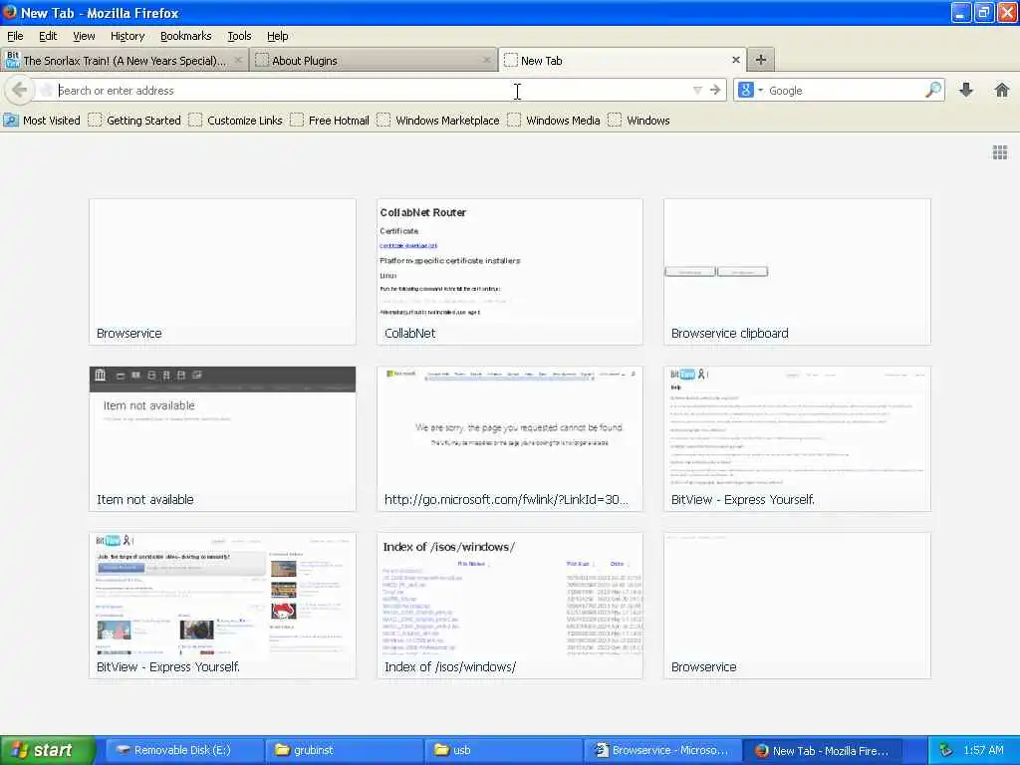The image size is (1020, 765).
Task: Open the Windows Media bookmark
Action: pos(554,121)
